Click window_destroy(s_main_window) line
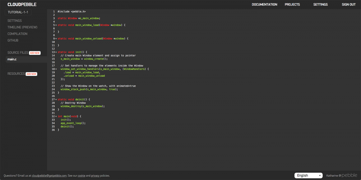Viewport: 361px width, 180px height. (x=83, y=106)
